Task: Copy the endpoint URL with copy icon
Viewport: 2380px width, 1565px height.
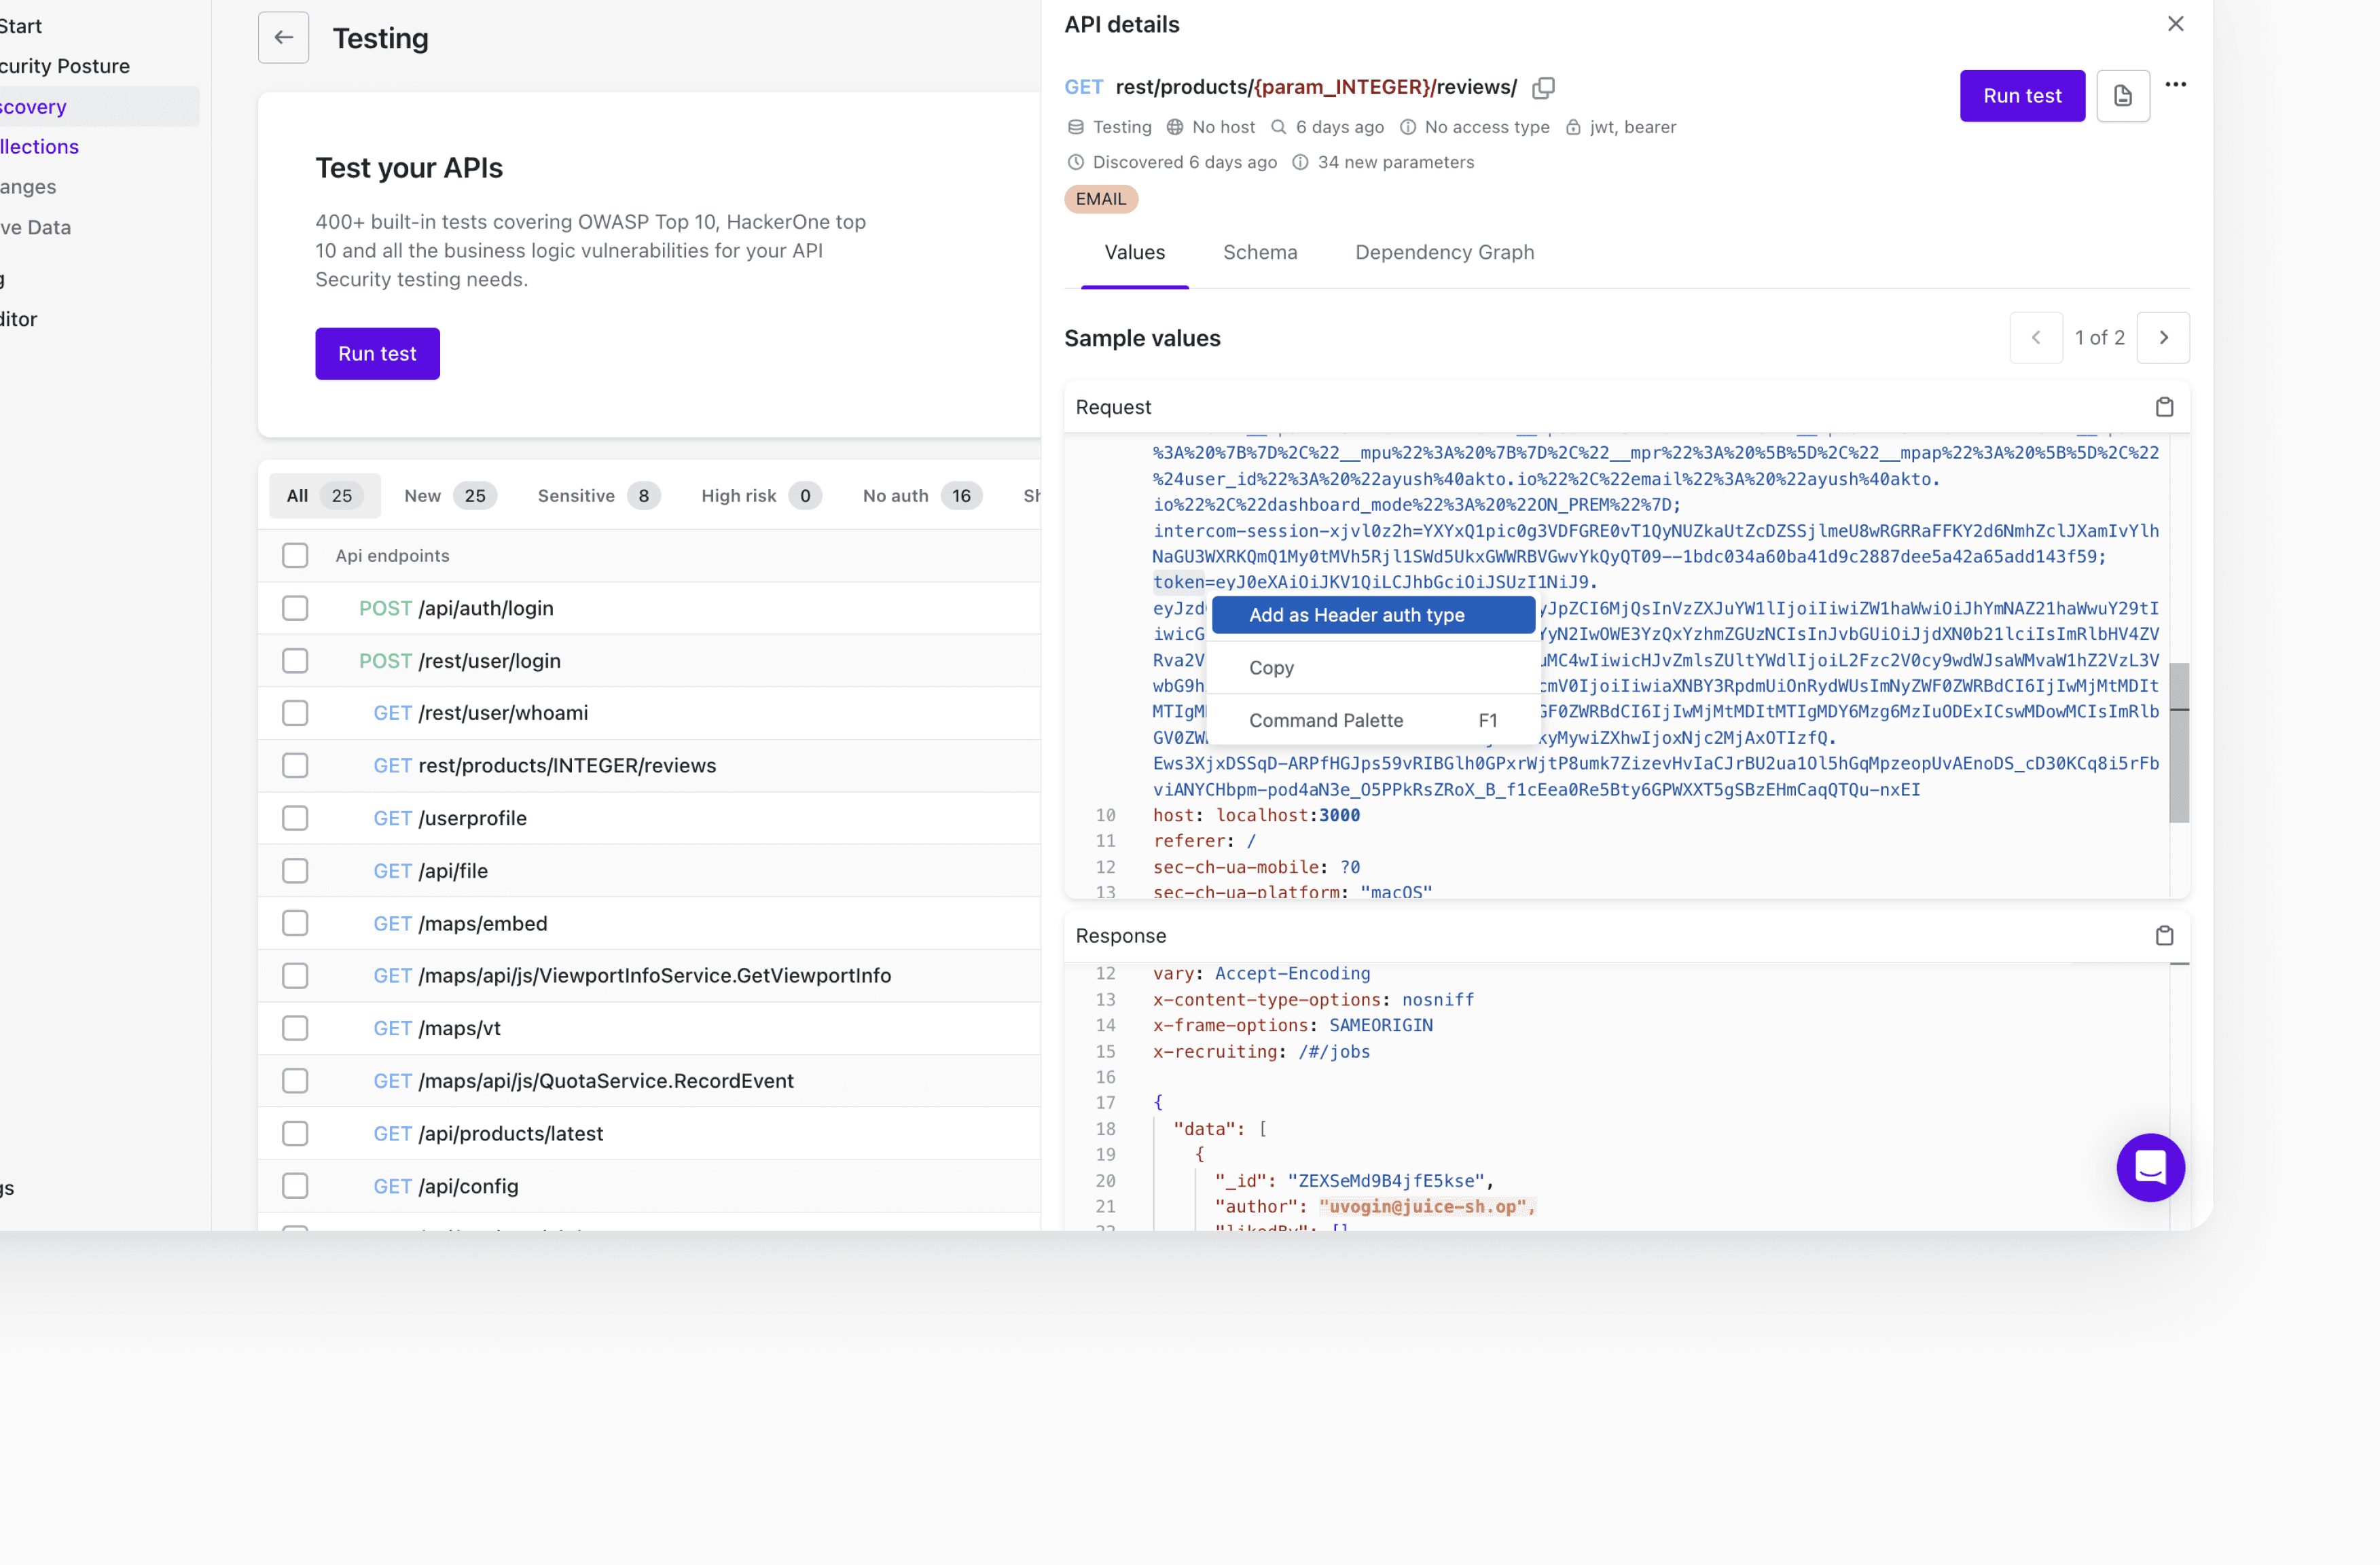Action: pos(1543,88)
